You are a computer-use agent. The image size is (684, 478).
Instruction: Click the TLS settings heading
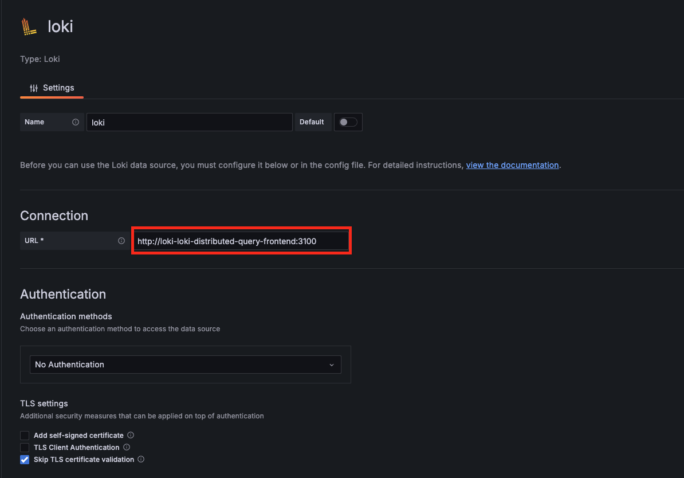[44, 404]
